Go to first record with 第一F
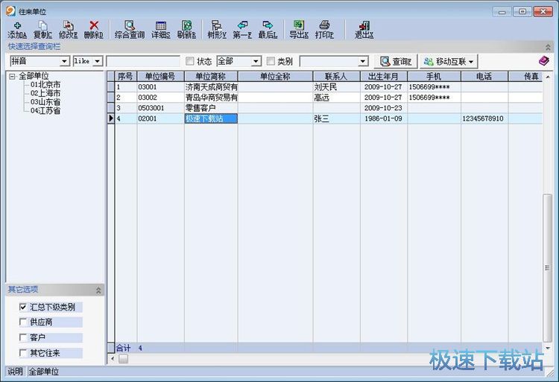 click(242, 30)
